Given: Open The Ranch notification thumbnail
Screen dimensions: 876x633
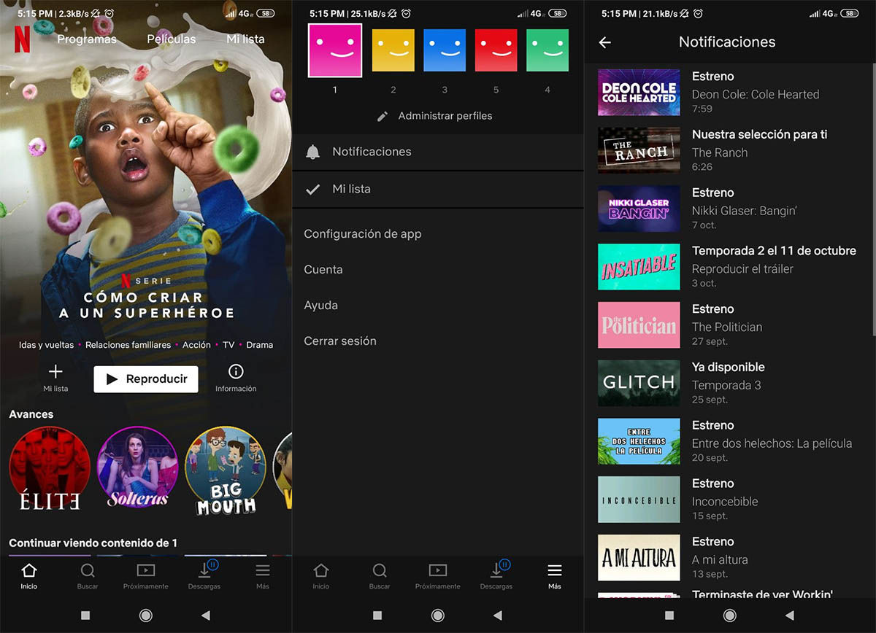Looking at the screenshot, I should click(x=639, y=150).
